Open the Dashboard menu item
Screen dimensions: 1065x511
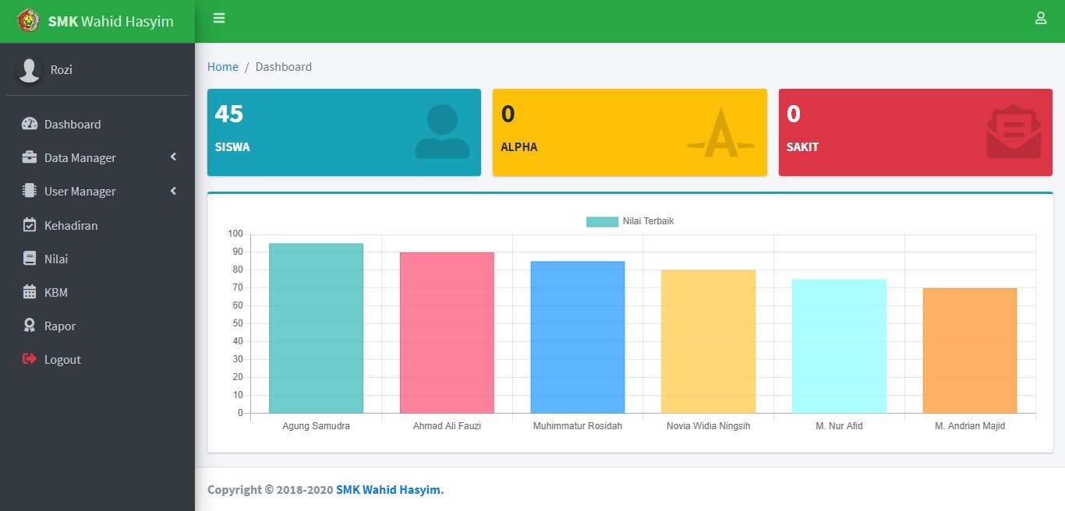tap(97, 124)
